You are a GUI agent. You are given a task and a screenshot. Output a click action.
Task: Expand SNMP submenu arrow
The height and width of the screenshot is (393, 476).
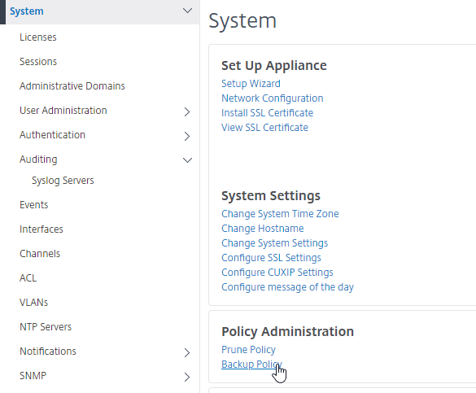pyautogui.click(x=187, y=377)
